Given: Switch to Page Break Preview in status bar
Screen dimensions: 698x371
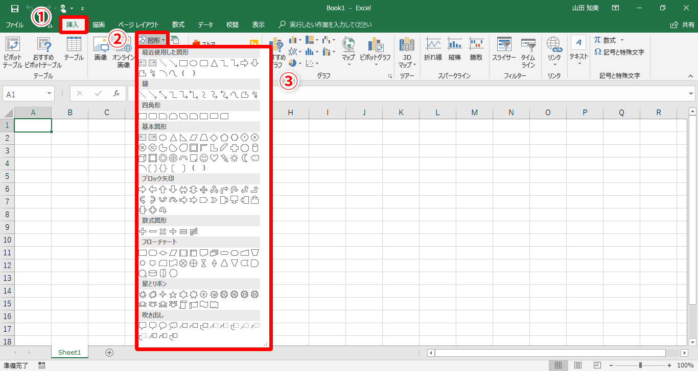Looking at the screenshot, I should (x=596, y=365).
